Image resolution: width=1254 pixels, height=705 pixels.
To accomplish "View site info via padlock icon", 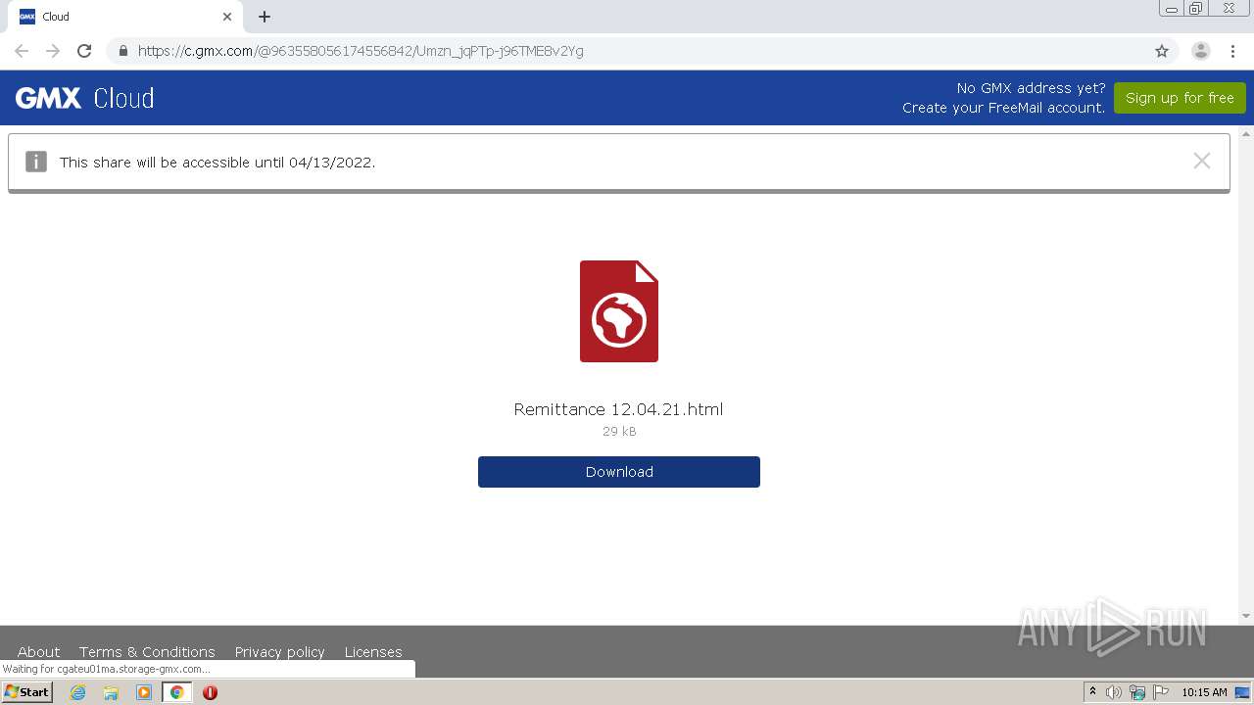I will pyautogui.click(x=122, y=51).
